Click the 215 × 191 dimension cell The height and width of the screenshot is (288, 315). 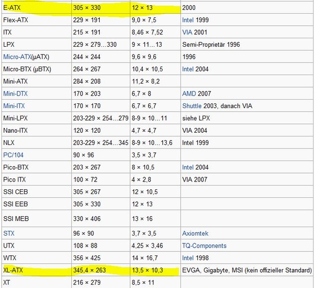[101, 32]
